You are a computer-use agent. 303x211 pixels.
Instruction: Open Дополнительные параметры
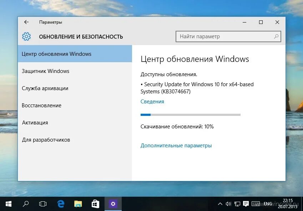point(176,145)
